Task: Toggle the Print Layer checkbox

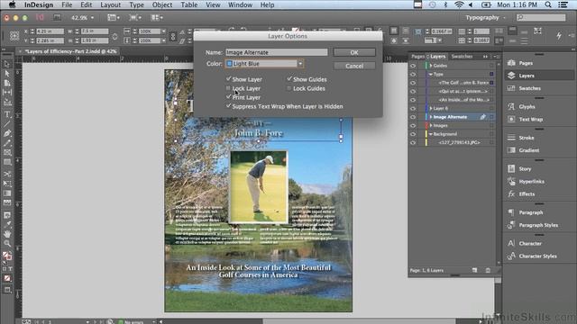Action: 228,97
